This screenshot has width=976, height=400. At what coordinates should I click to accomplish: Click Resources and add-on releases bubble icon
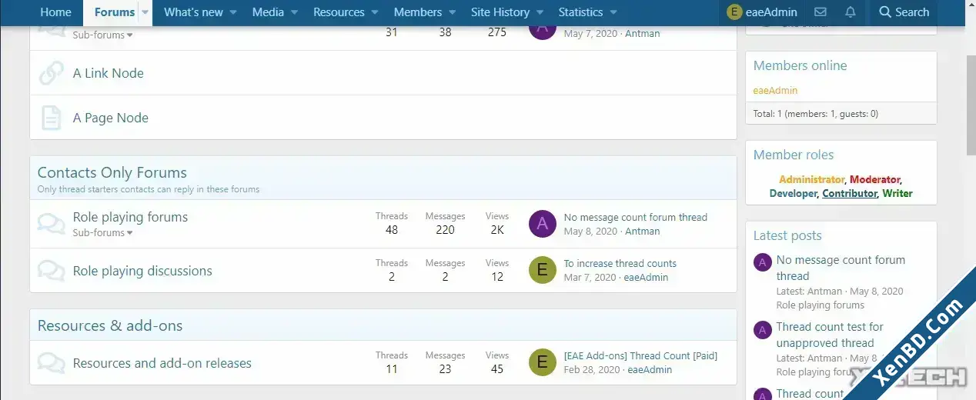[52, 363]
